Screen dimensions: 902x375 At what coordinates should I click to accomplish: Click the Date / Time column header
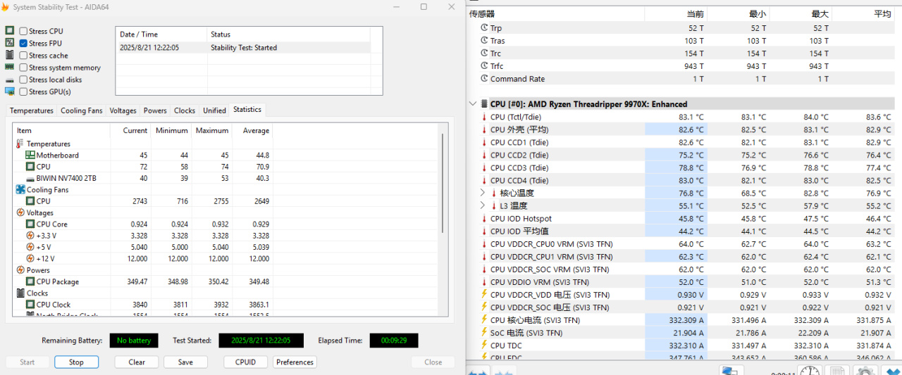[161, 34]
